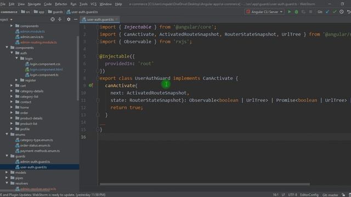Click the gutter implement icon on line 9
The width and height of the screenshot is (351, 197).
click(90, 85)
